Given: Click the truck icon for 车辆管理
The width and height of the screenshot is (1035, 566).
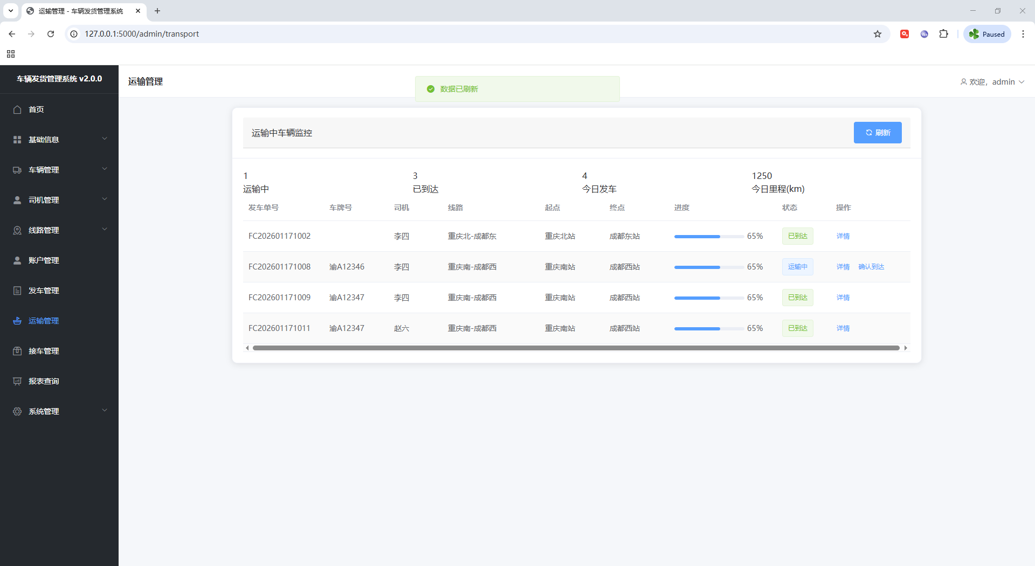Looking at the screenshot, I should [x=17, y=170].
